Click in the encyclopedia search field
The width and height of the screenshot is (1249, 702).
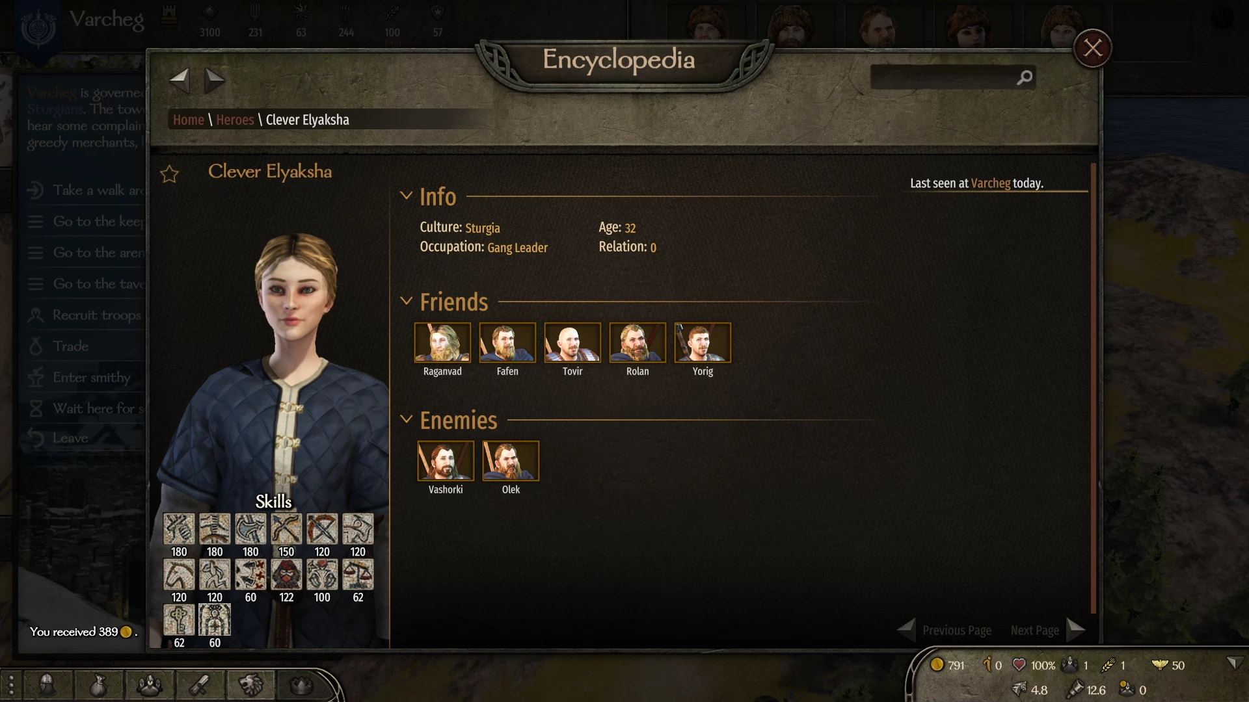point(943,77)
